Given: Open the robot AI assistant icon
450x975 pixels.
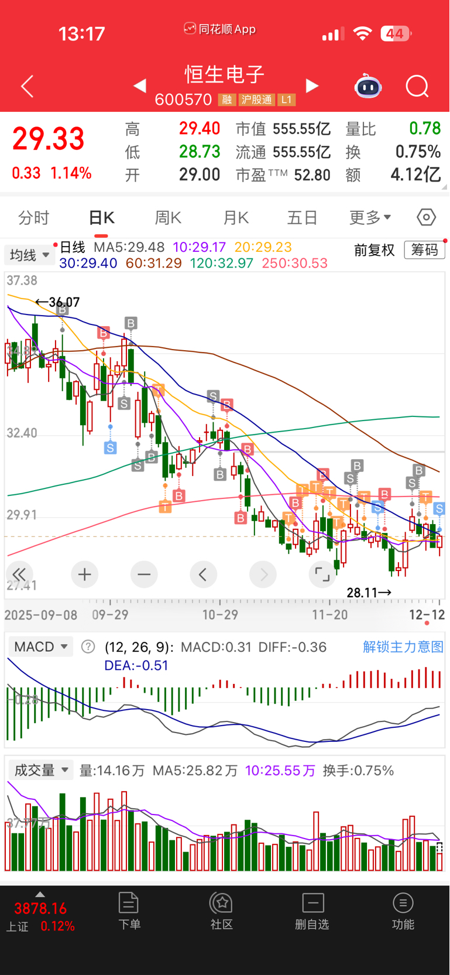Looking at the screenshot, I should click(x=368, y=86).
